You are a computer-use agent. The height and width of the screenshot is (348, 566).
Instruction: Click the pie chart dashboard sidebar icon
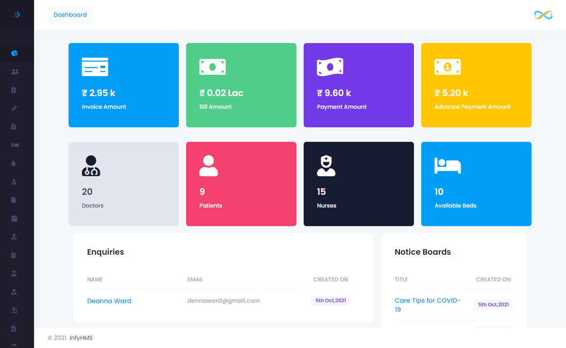15,53
